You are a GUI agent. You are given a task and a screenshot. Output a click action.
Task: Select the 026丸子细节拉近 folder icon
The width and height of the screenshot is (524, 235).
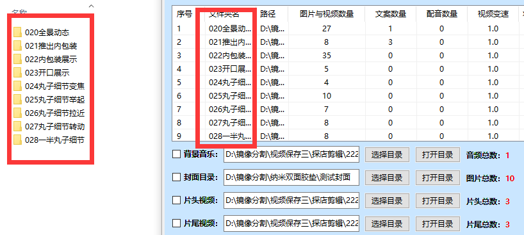(x=18, y=113)
